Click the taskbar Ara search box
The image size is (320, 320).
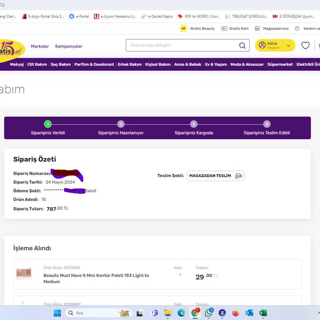99,313
